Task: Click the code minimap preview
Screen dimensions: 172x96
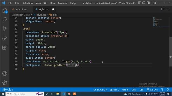Action: (x=161, y=22)
